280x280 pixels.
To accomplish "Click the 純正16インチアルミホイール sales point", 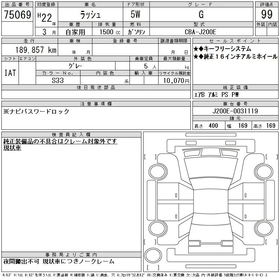I will [x=235, y=57].
